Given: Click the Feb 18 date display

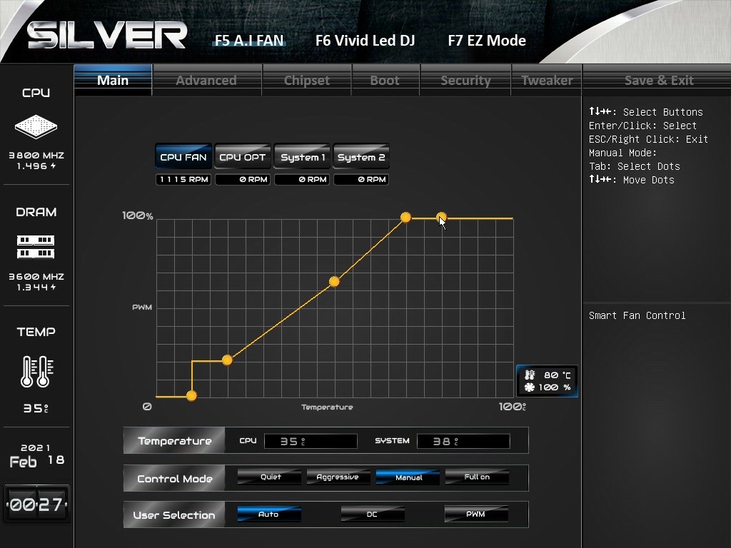Looking at the screenshot, I should tap(37, 461).
